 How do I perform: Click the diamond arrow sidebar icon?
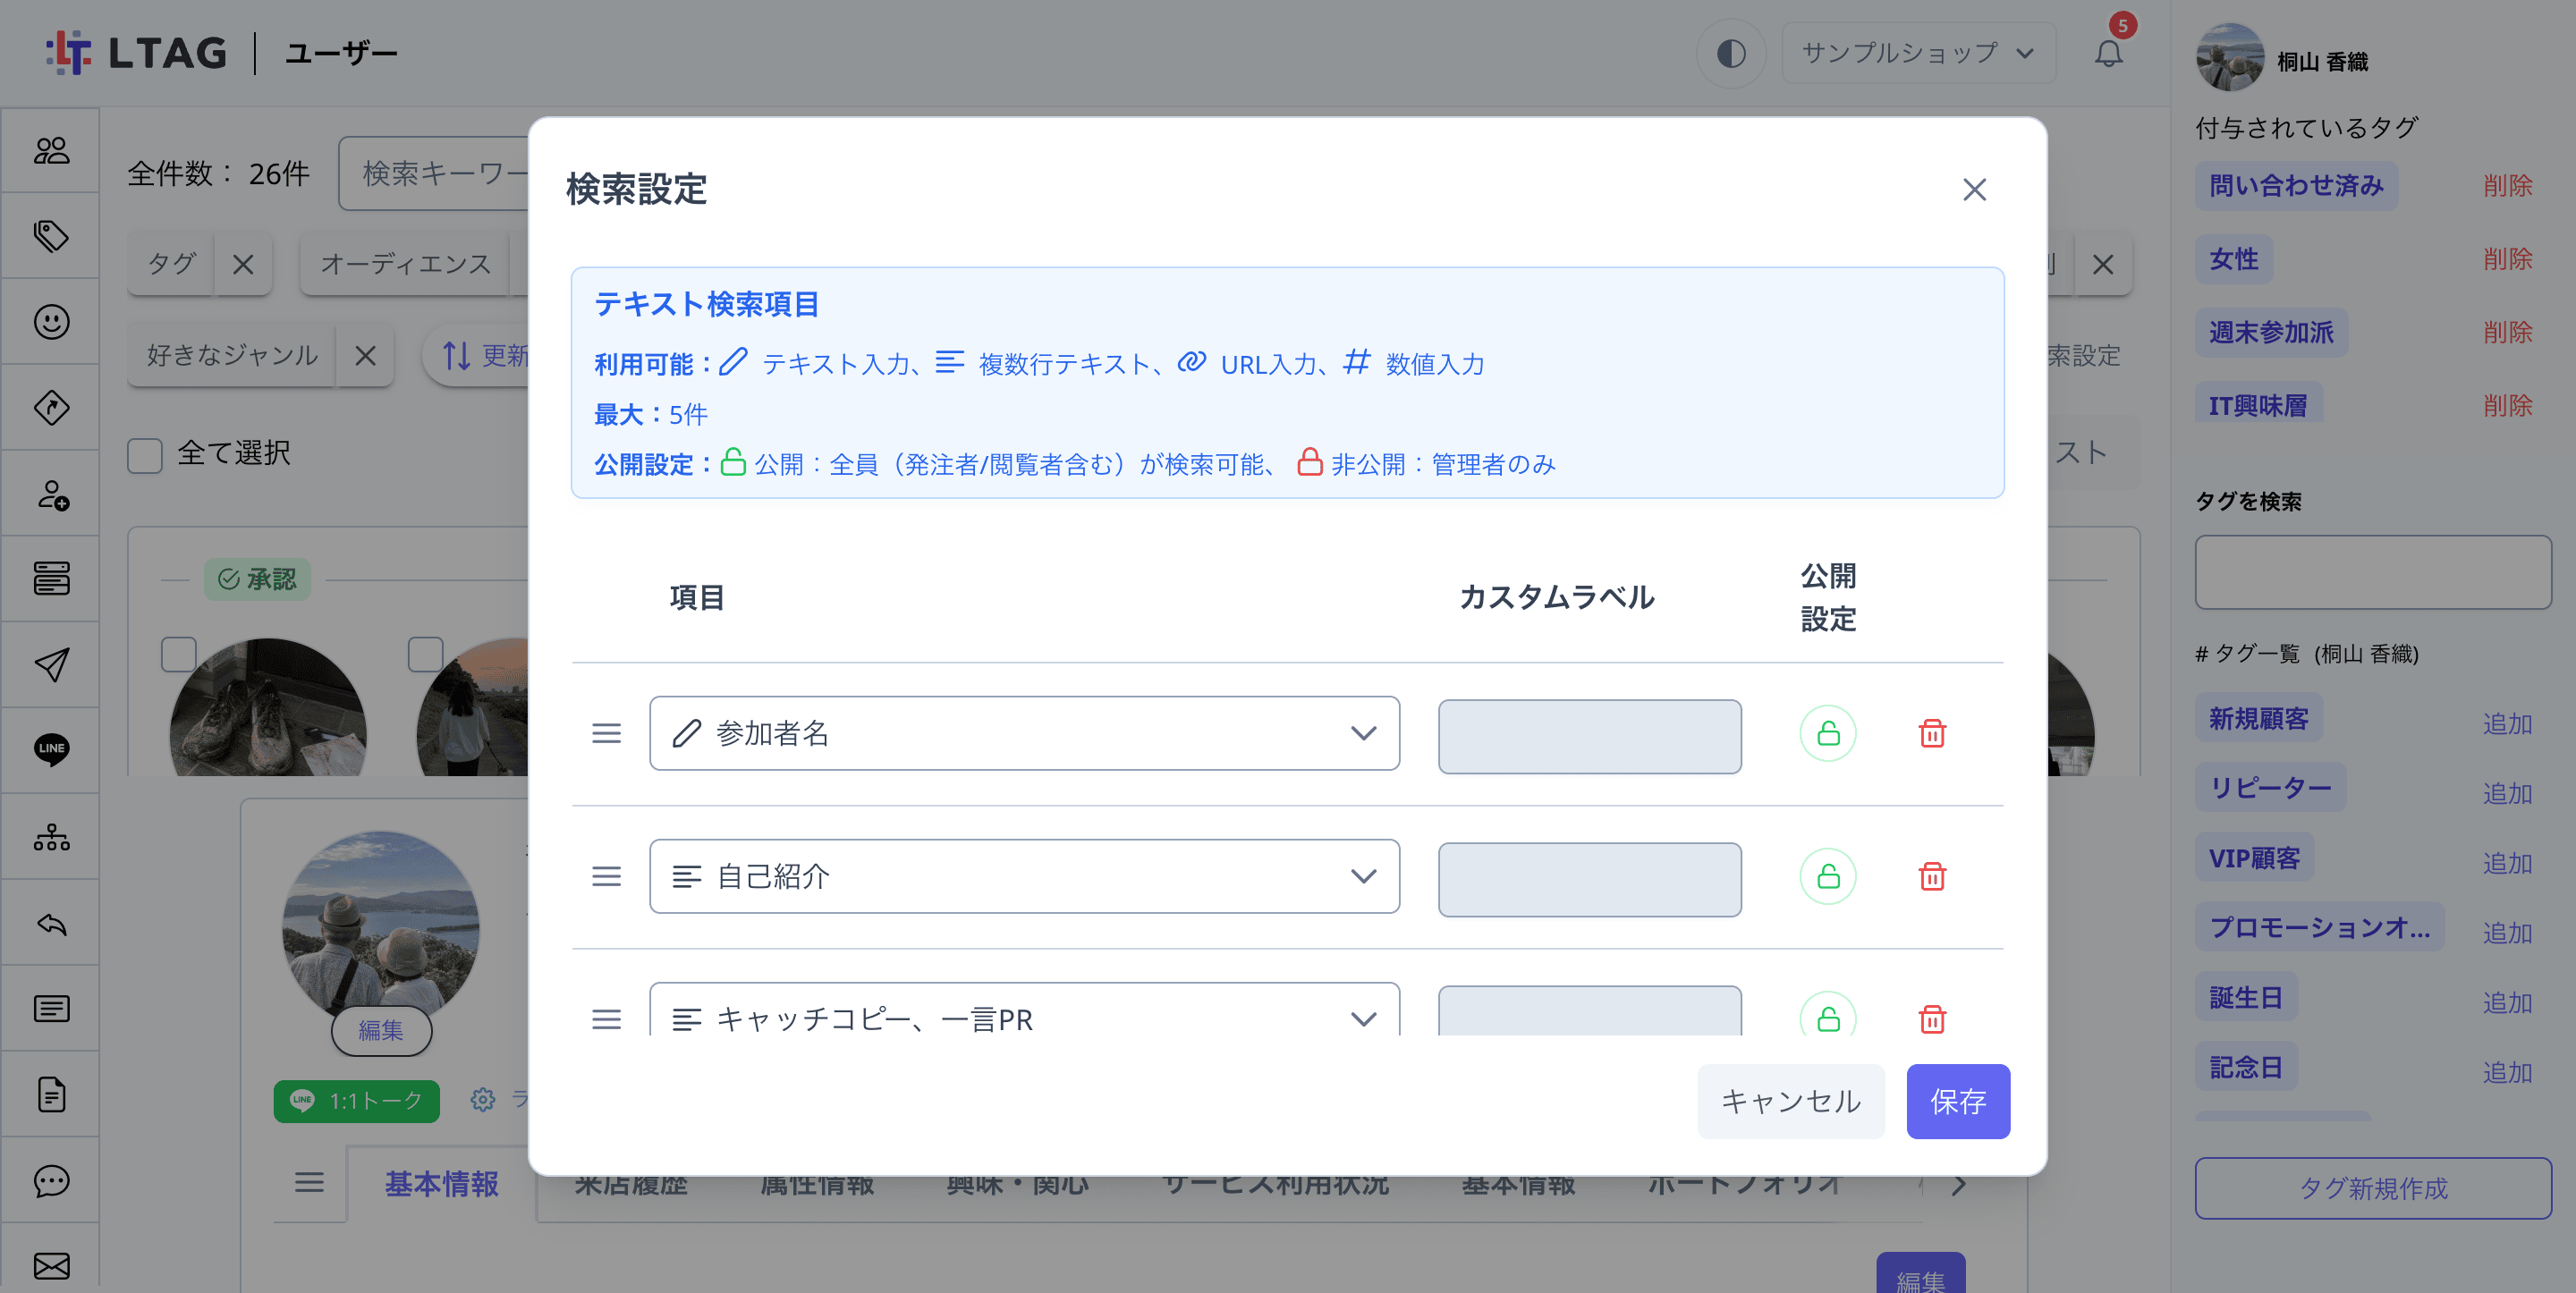click(x=51, y=408)
